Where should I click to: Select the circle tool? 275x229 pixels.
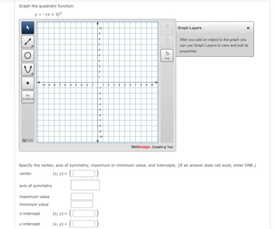pyautogui.click(x=28, y=55)
